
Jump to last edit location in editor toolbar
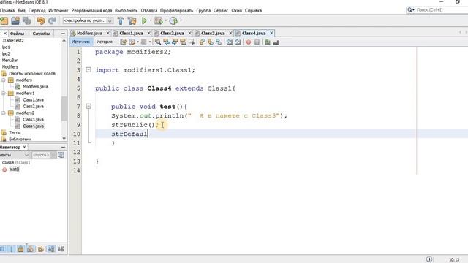pos(123,42)
